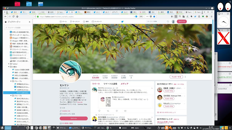Click the green M extension toolbar icon

[203, 17]
